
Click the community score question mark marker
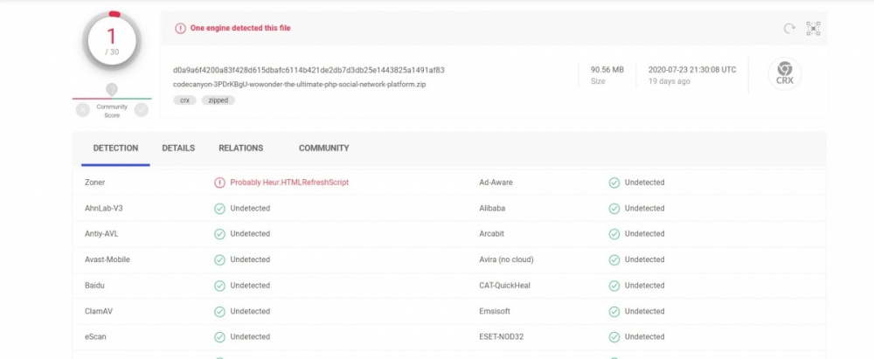(112, 90)
